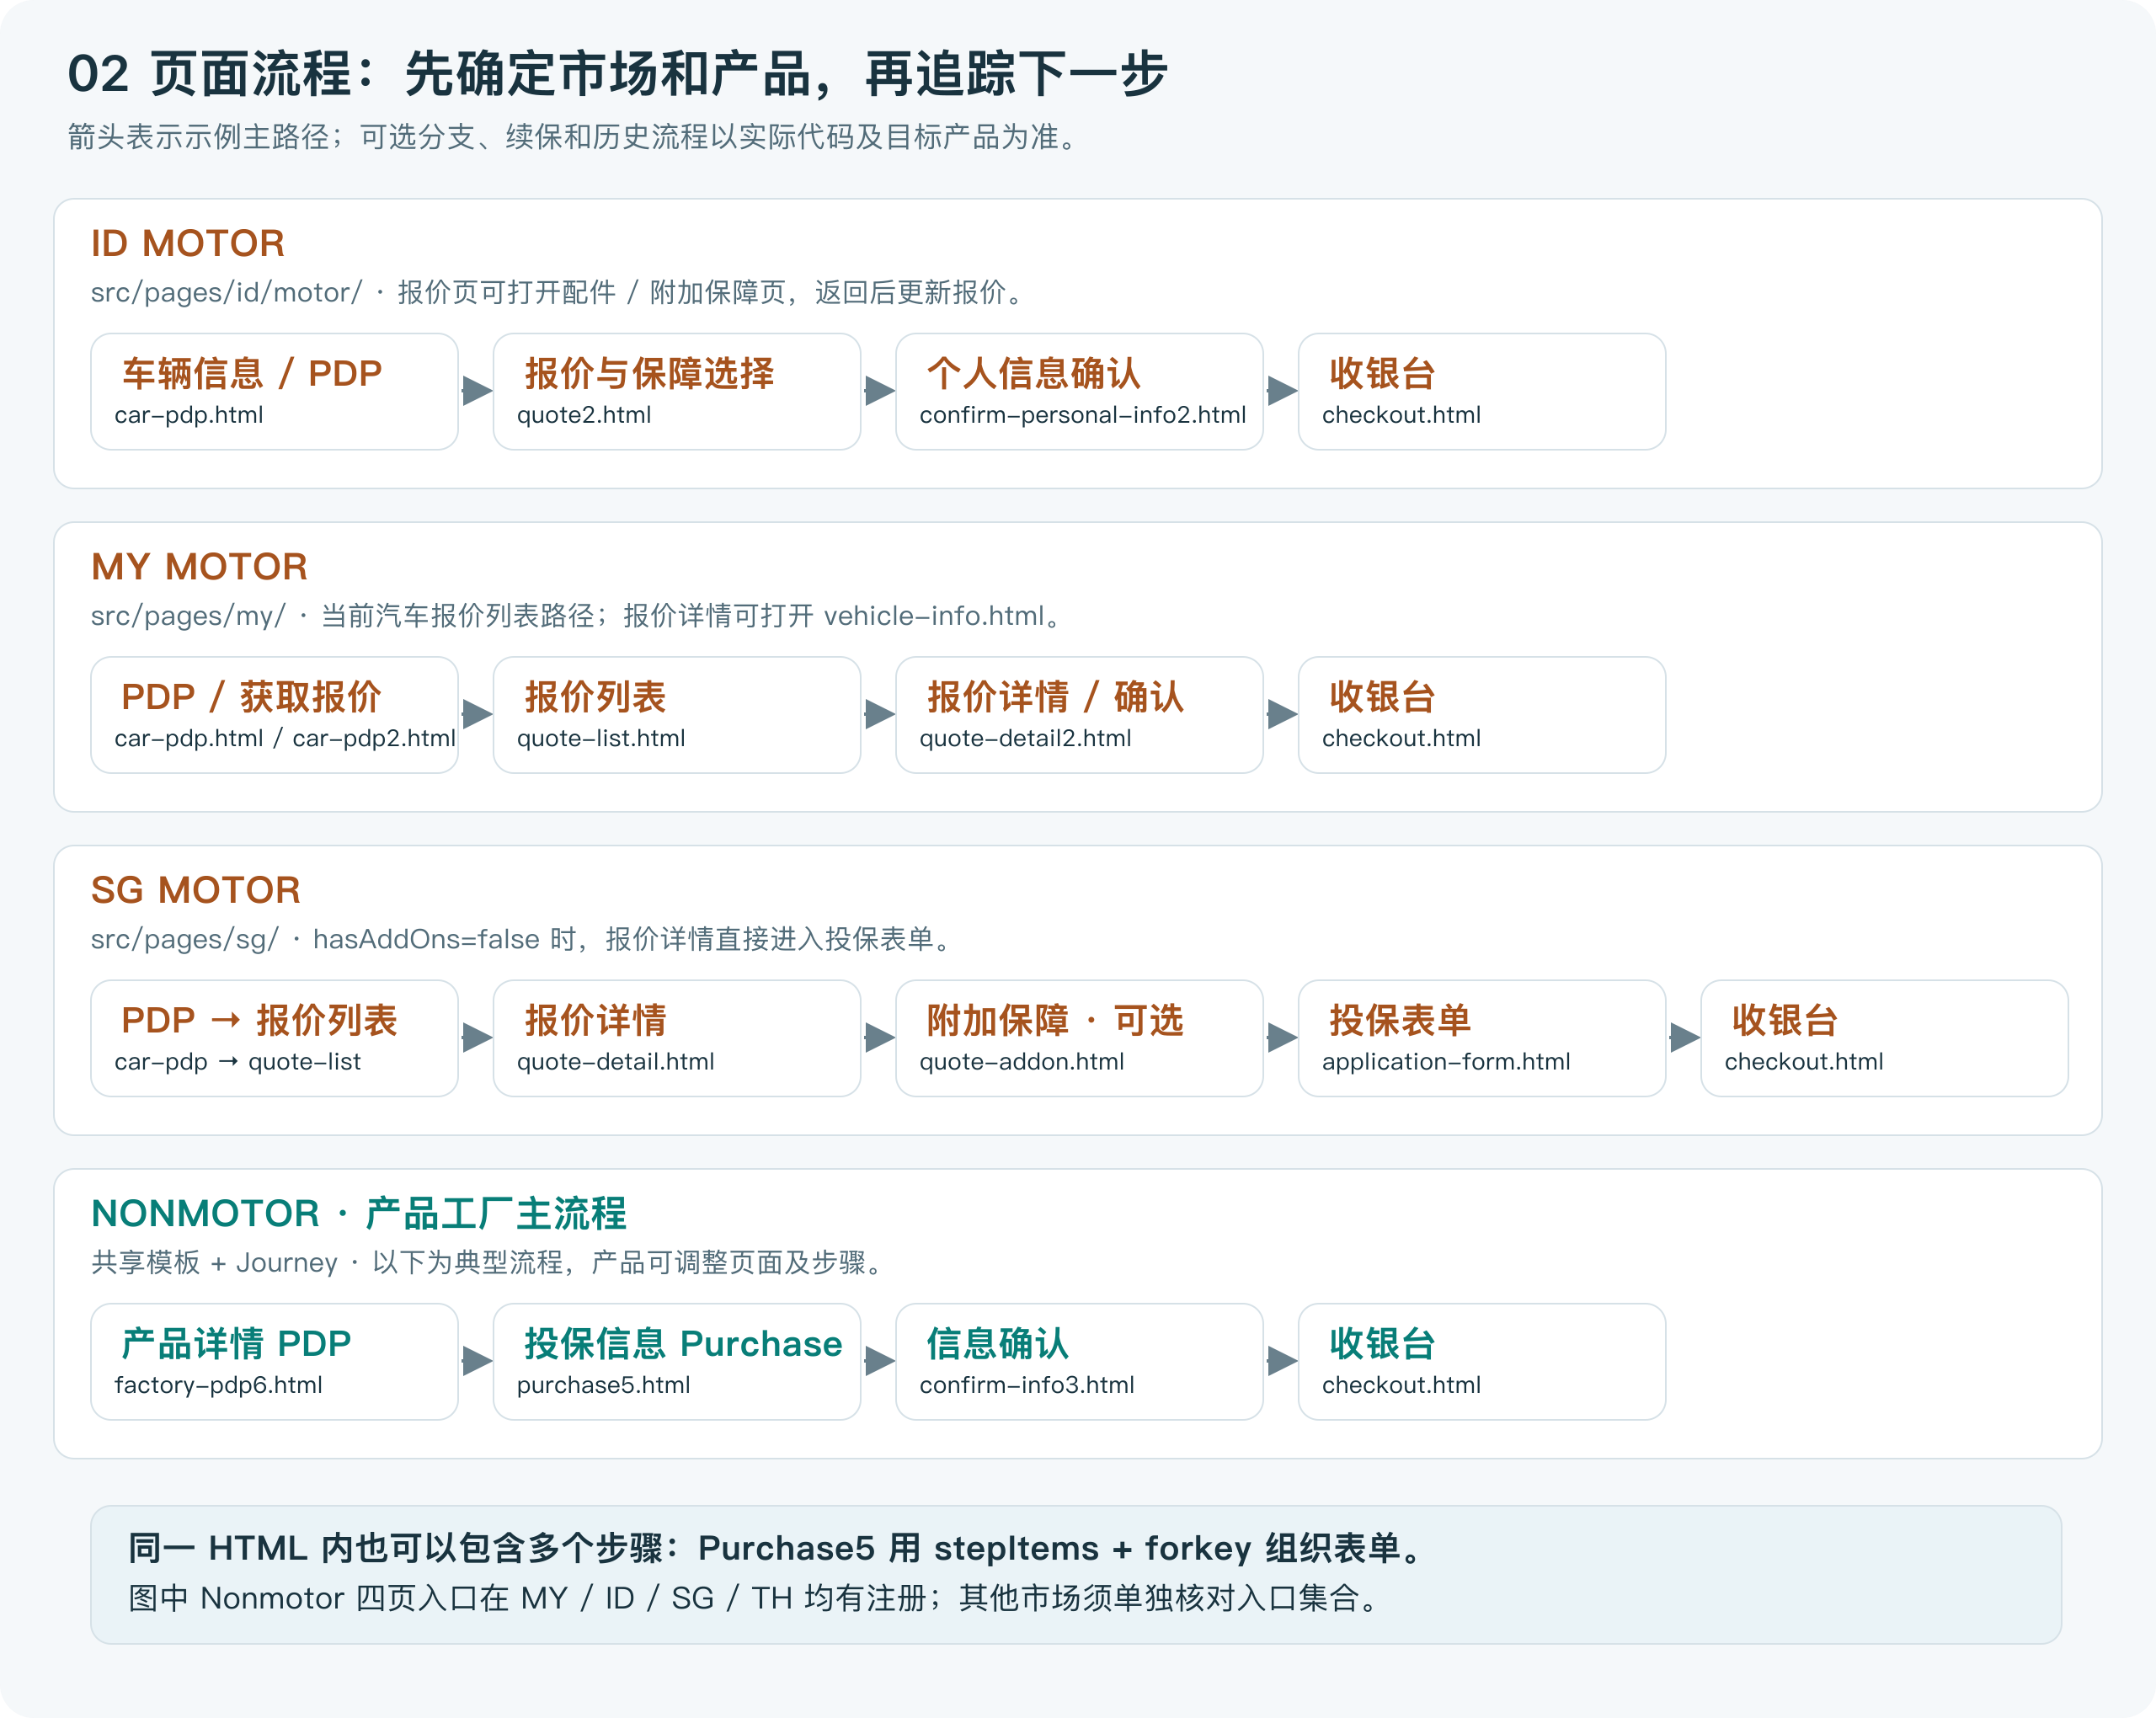Viewport: 2156px width, 1718px height.
Task: Click the 产品详情 PDP factory-pdp6 card
Action: pos(274,1361)
